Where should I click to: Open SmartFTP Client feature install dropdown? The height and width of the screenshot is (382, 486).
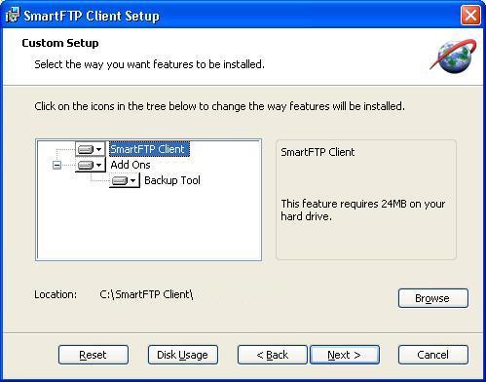pos(91,149)
